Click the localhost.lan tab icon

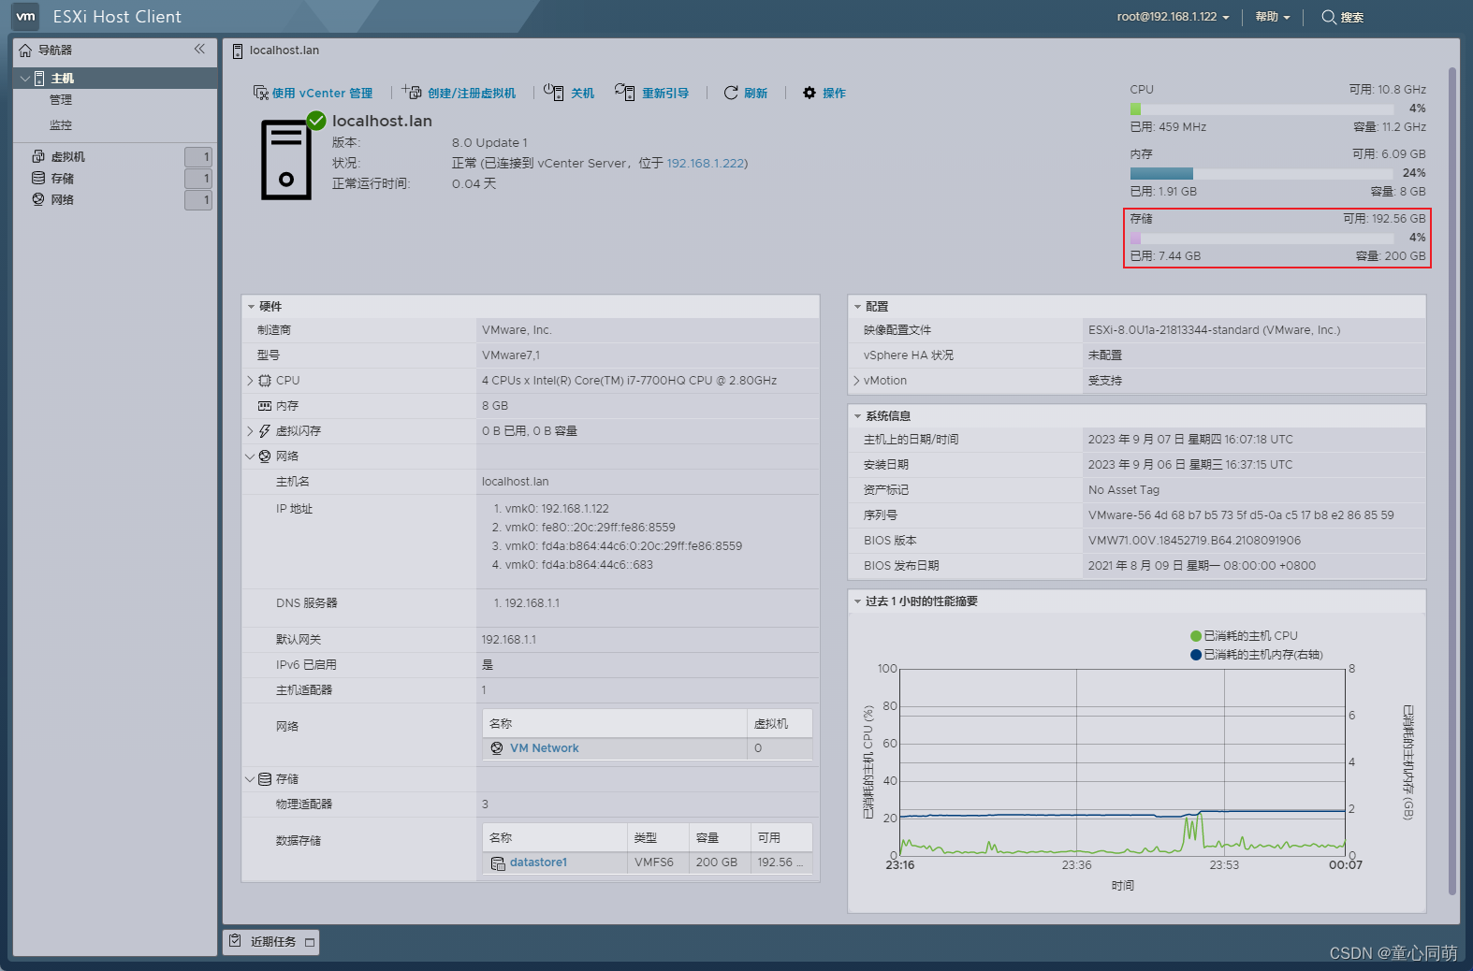pyautogui.click(x=238, y=51)
